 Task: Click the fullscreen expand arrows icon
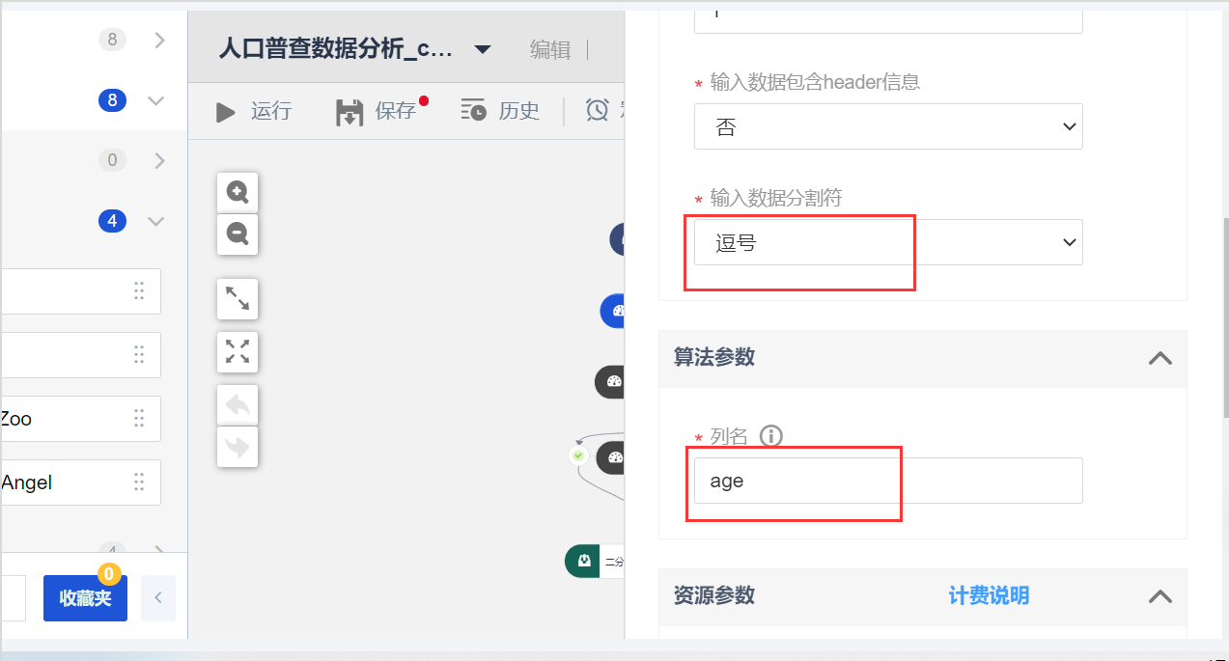[237, 351]
